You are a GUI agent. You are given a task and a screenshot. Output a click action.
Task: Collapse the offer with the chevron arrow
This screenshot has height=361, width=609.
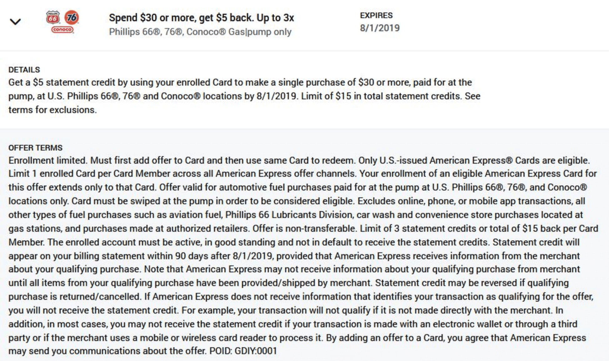[15, 22]
